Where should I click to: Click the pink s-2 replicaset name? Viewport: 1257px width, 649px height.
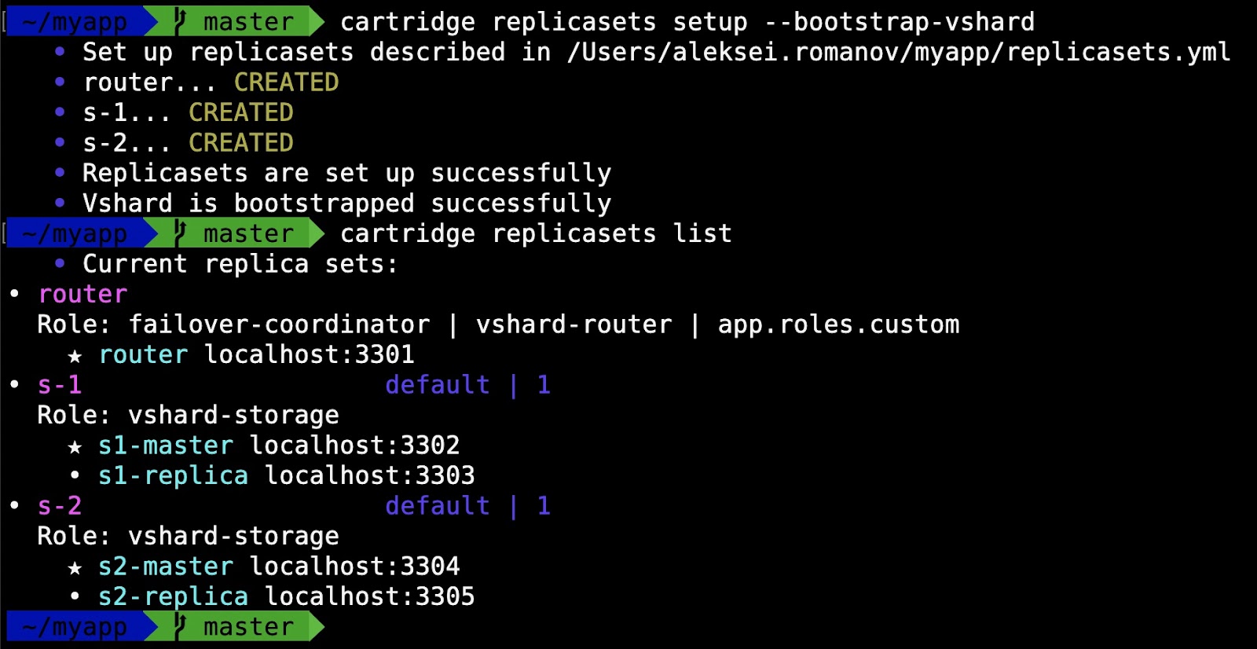(60, 505)
